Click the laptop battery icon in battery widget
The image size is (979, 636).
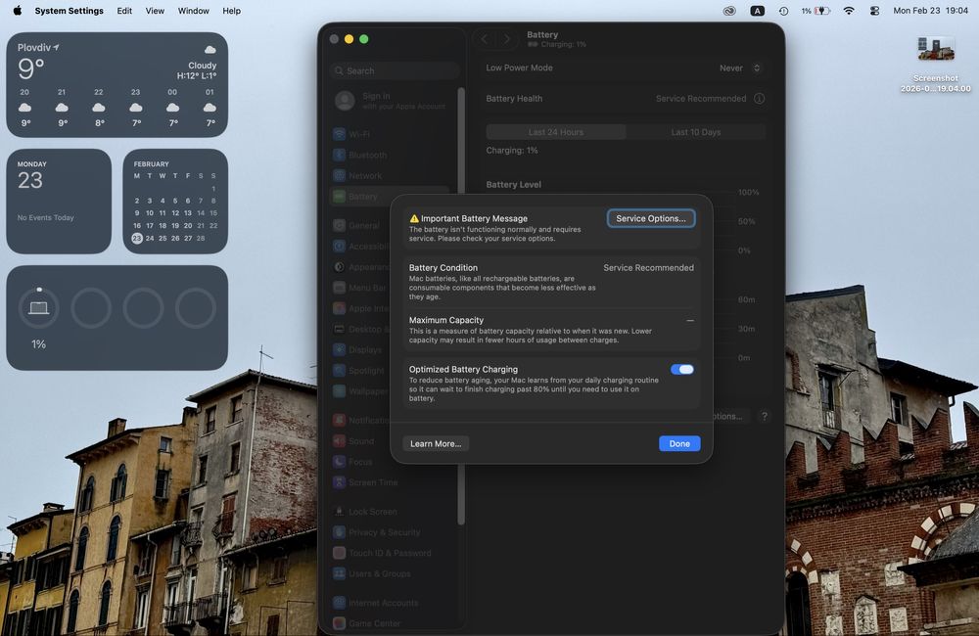[39, 307]
